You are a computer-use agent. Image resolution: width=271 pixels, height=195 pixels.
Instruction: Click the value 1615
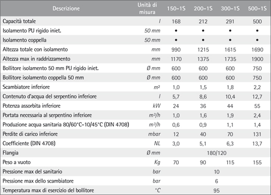(230, 50)
